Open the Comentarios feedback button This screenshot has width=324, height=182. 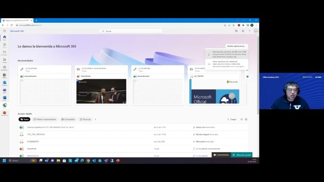[221, 155]
